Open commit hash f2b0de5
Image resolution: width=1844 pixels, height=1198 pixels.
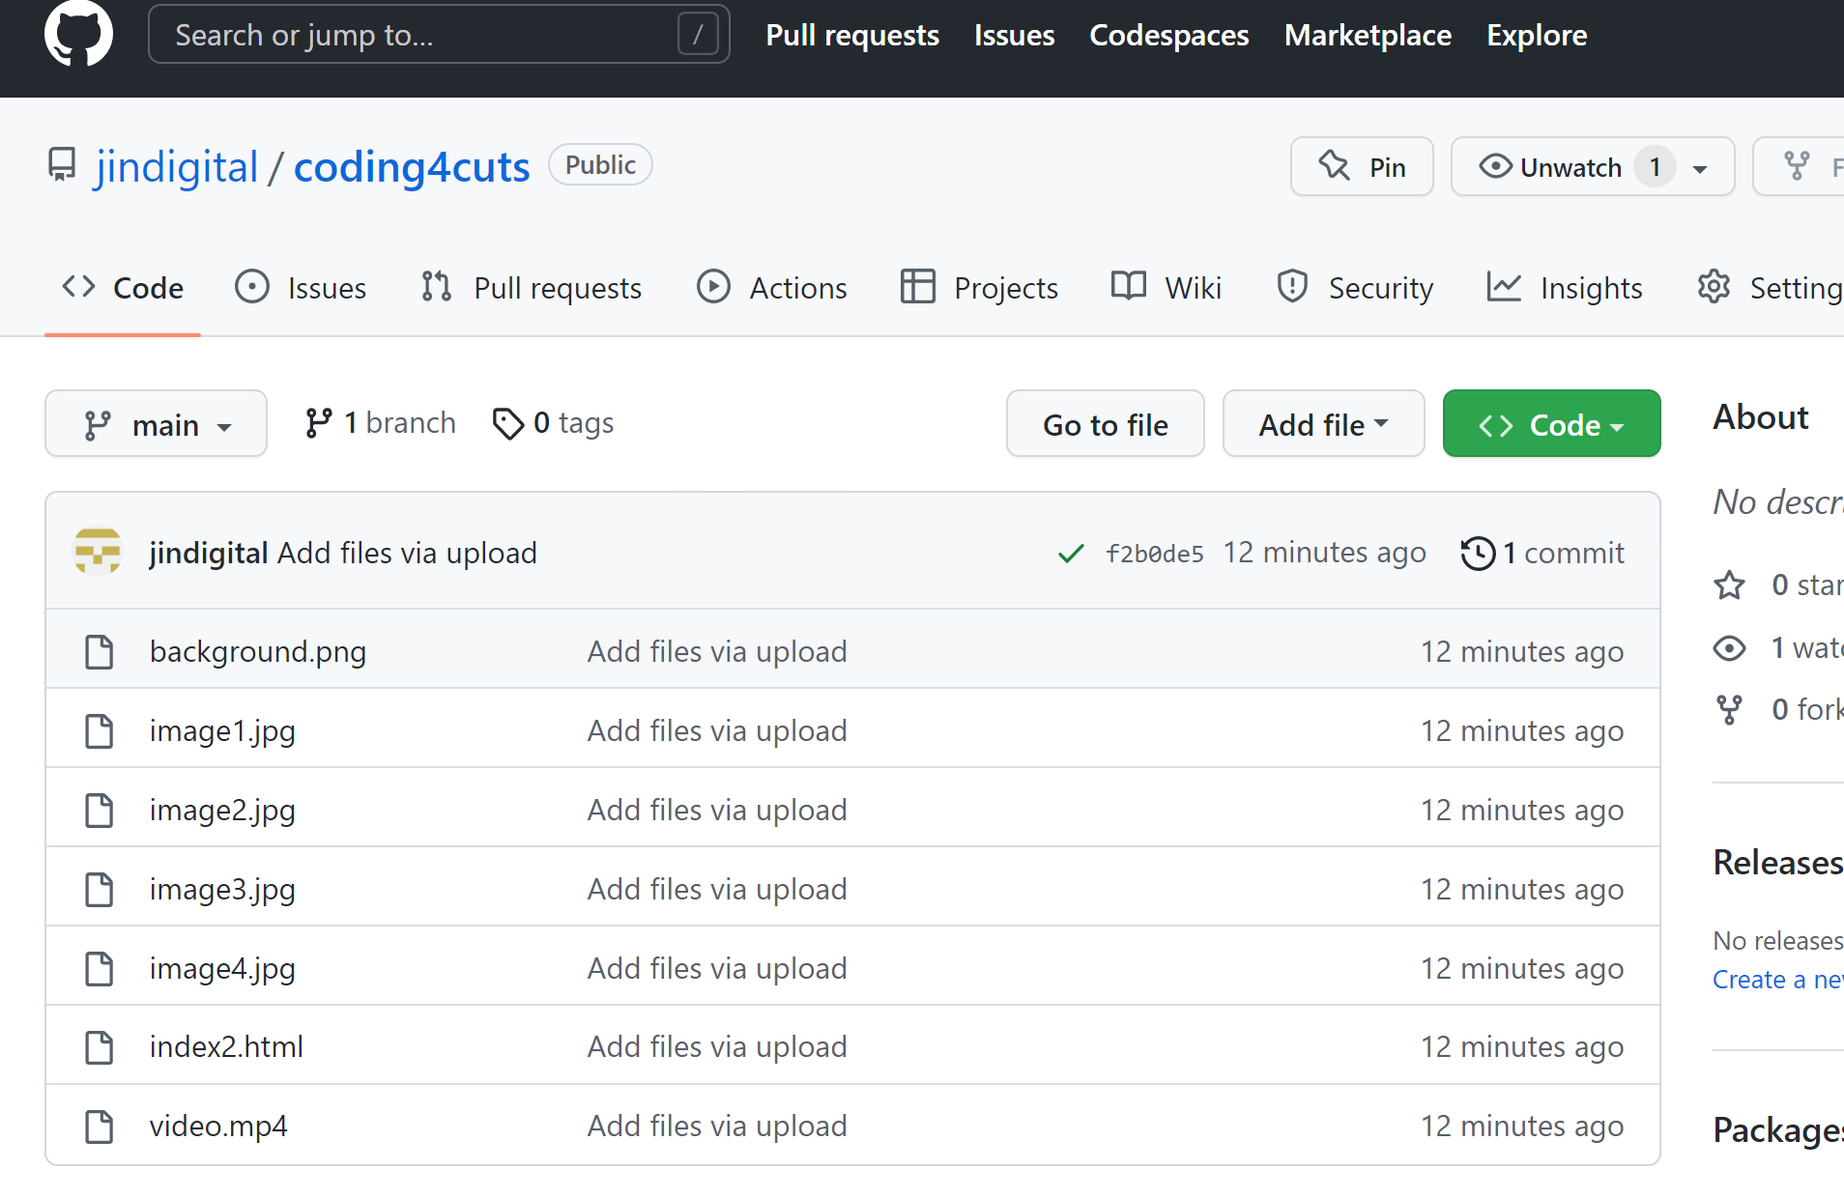pos(1155,554)
